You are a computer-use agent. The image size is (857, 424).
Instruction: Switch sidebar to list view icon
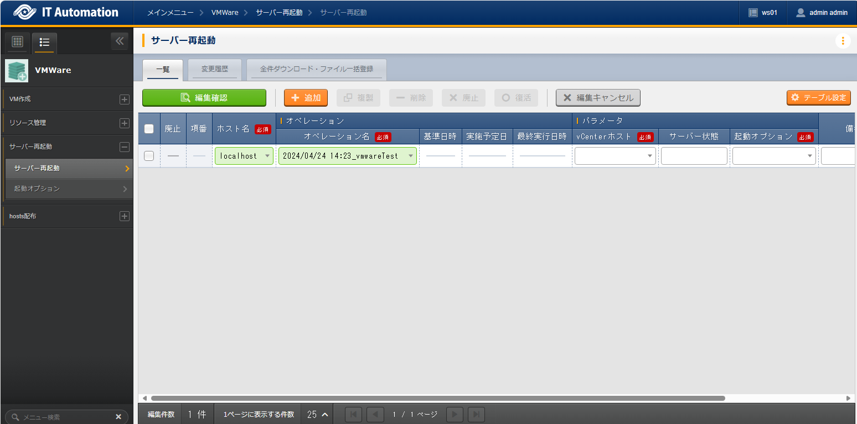(44, 42)
